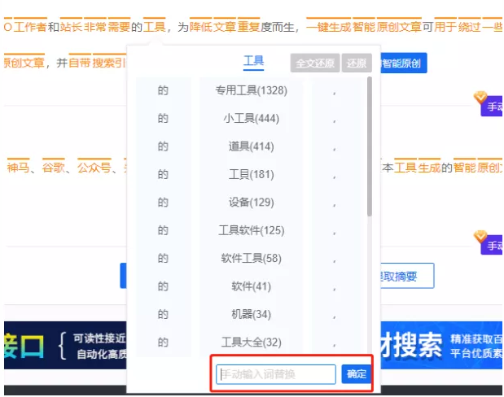This screenshot has height=397, width=504.
Task: Select synonym 工具大全(32)
Action: click(x=251, y=342)
